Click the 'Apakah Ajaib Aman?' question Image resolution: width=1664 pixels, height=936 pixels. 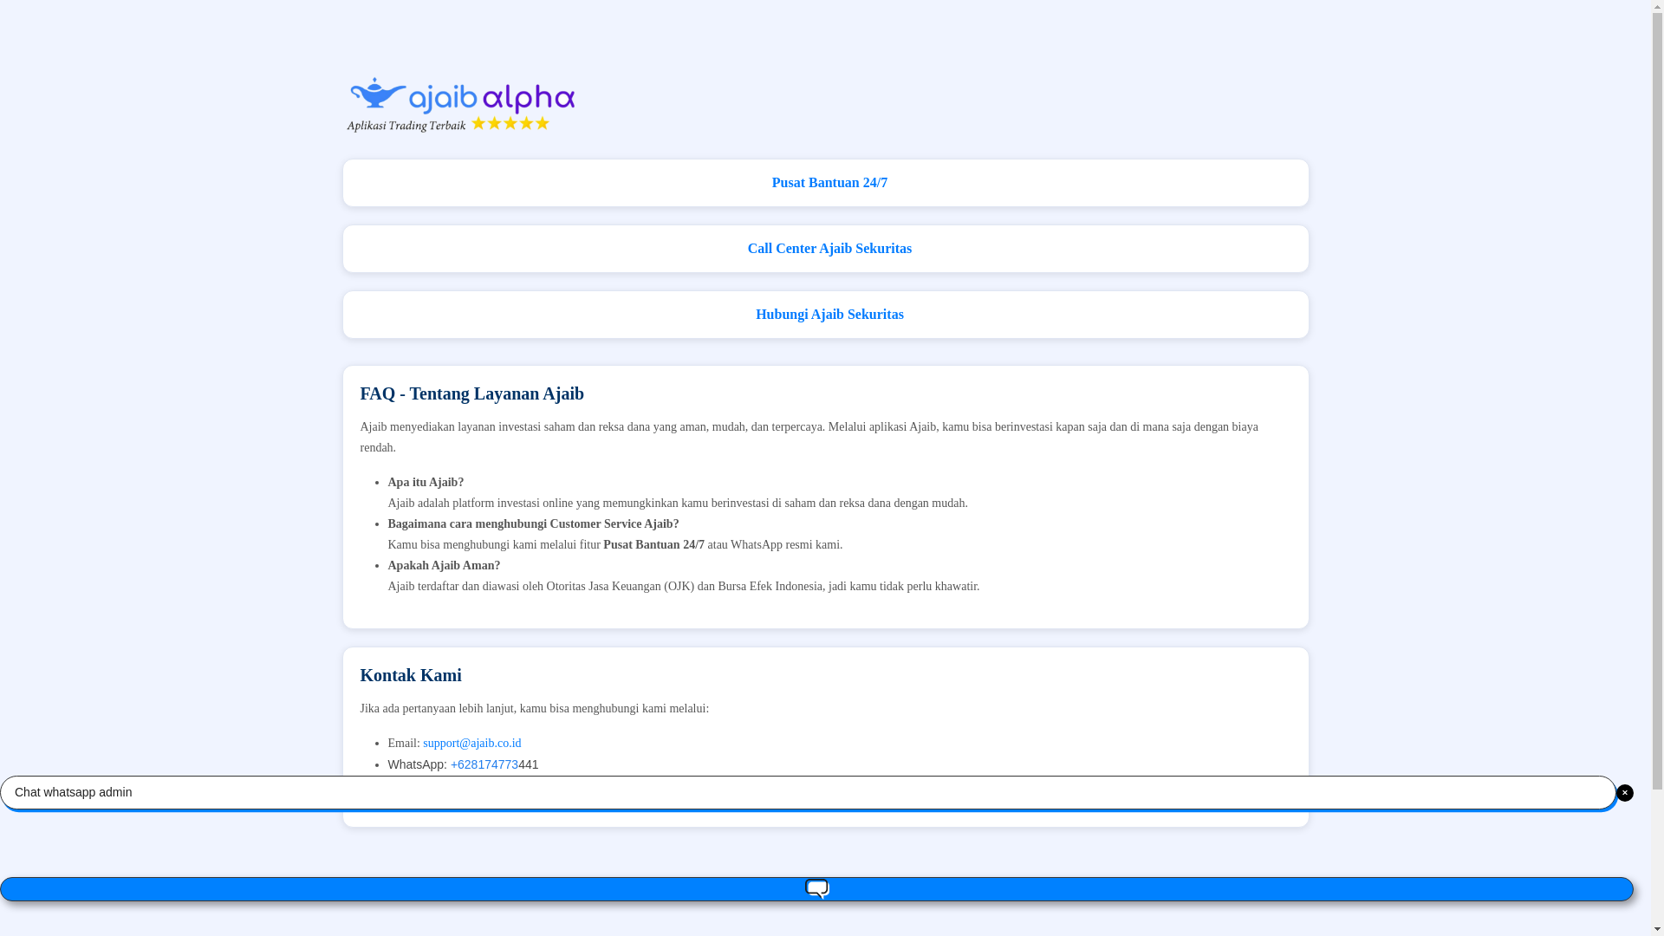click(x=444, y=566)
